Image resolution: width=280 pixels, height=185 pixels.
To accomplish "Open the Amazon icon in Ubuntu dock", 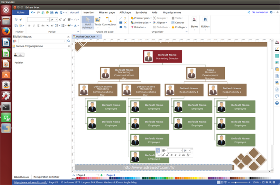I will (6, 85).
